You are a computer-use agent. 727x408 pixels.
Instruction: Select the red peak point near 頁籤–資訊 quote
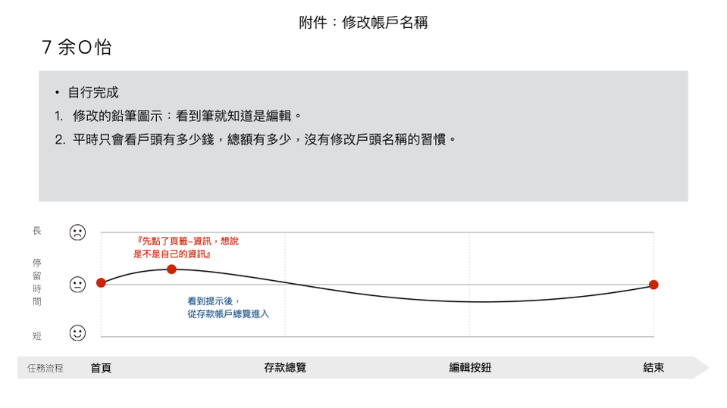pyautogui.click(x=171, y=269)
